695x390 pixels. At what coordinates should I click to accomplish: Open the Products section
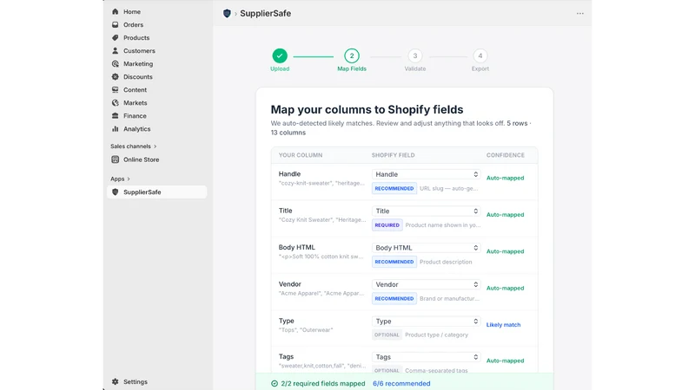(x=136, y=37)
